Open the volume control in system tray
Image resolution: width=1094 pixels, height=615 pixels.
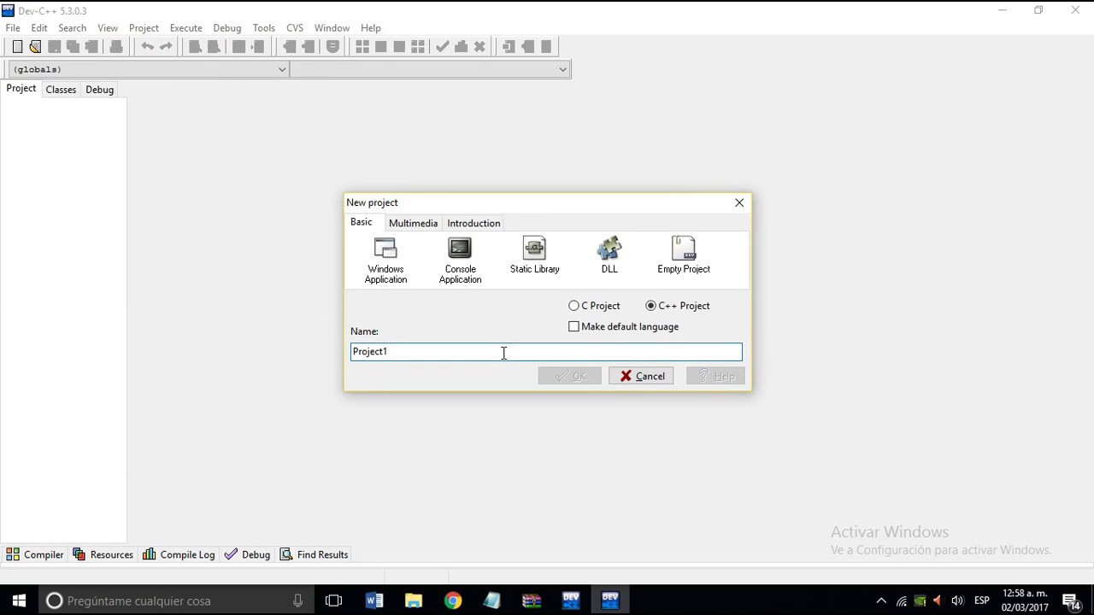[957, 600]
